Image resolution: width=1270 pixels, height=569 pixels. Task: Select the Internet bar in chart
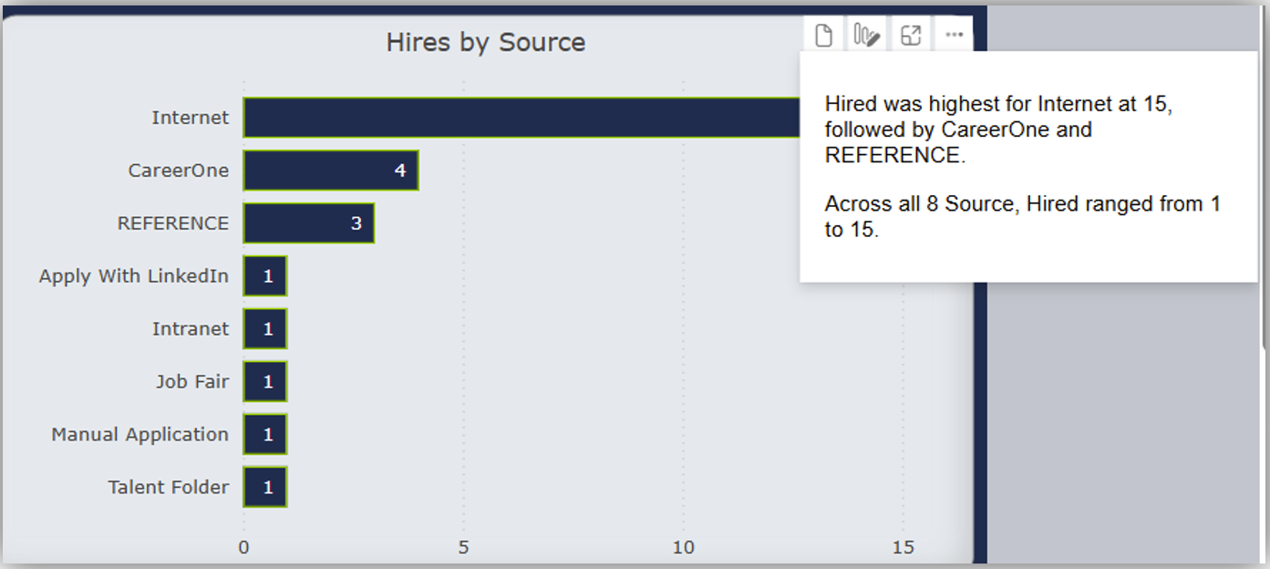click(520, 118)
